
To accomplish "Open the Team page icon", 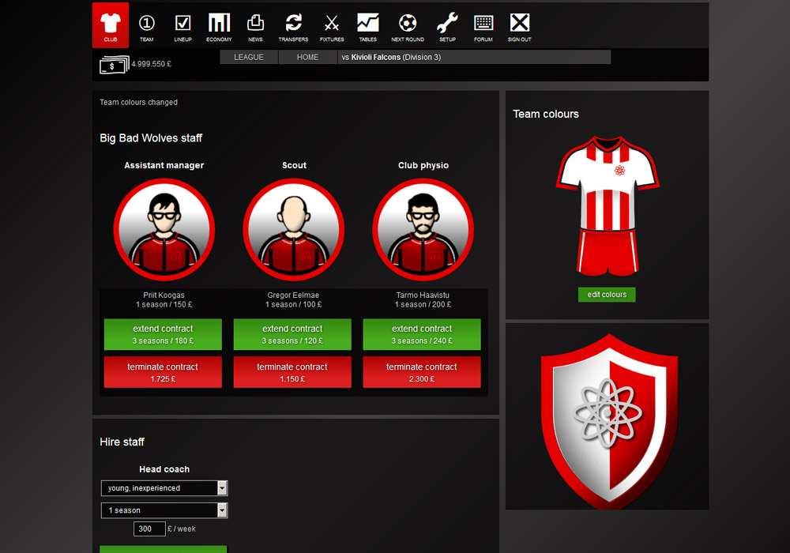I will (x=146, y=25).
